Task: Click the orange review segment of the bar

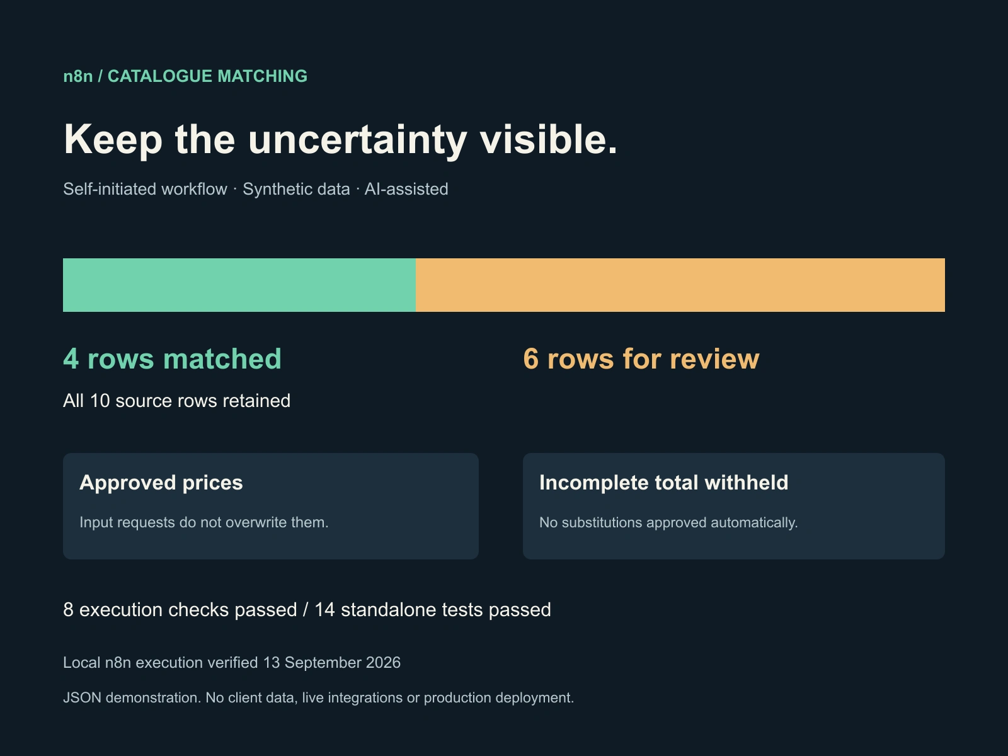Action: tap(680, 285)
